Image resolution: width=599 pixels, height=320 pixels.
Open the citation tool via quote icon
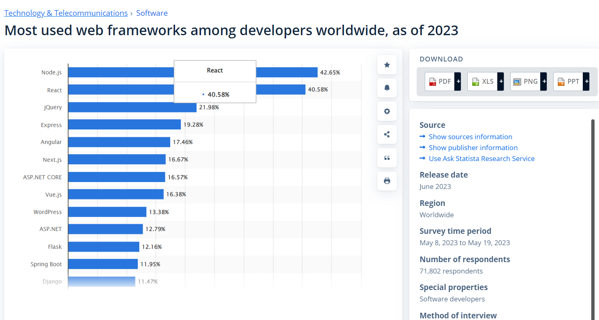pos(387,158)
